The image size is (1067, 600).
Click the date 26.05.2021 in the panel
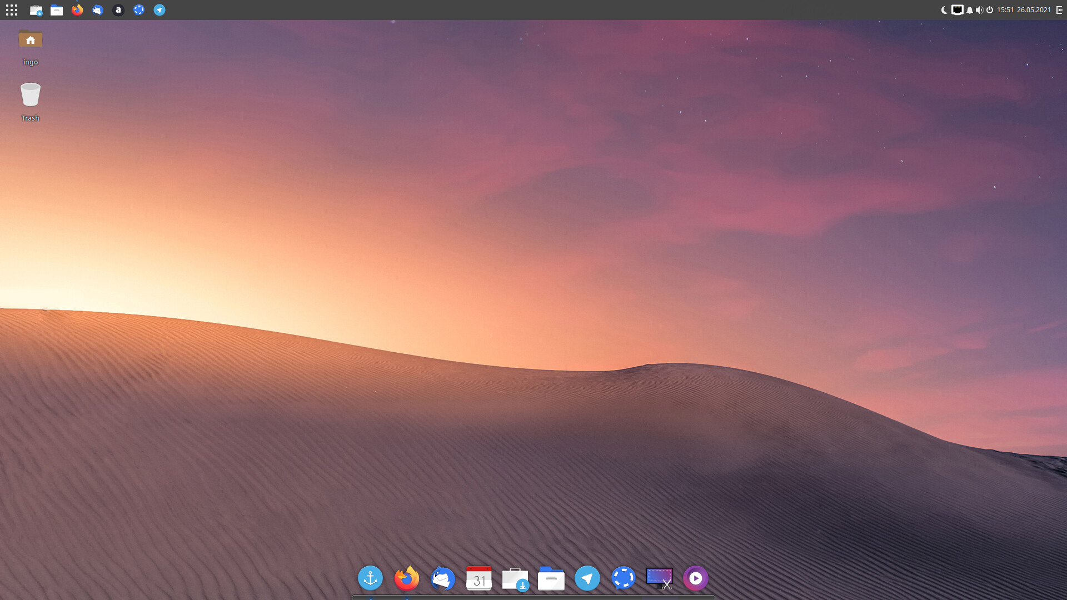pos(1034,10)
